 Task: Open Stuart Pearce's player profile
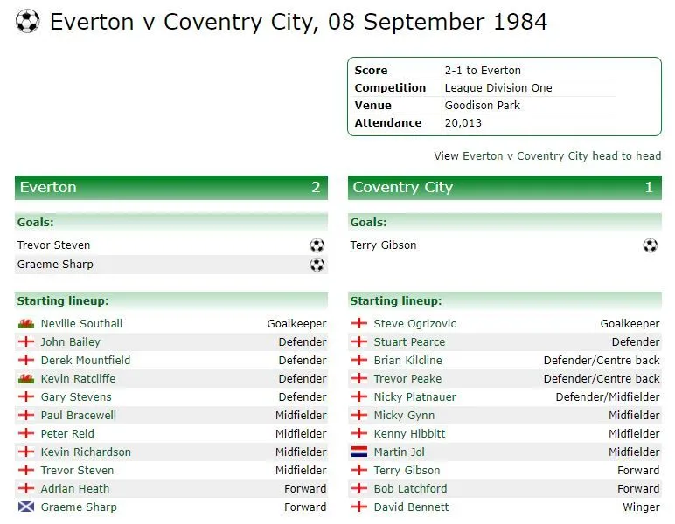pyautogui.click(x=409, y=342)
